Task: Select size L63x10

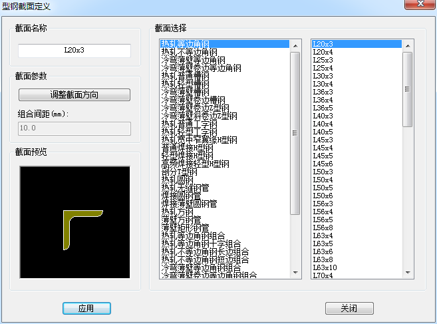Action: click(357, 268)
